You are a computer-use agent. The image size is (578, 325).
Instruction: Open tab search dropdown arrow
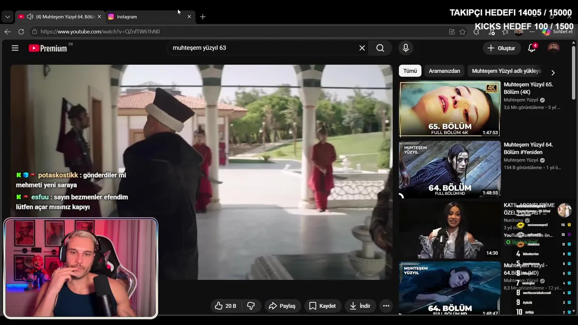[7, 17]
